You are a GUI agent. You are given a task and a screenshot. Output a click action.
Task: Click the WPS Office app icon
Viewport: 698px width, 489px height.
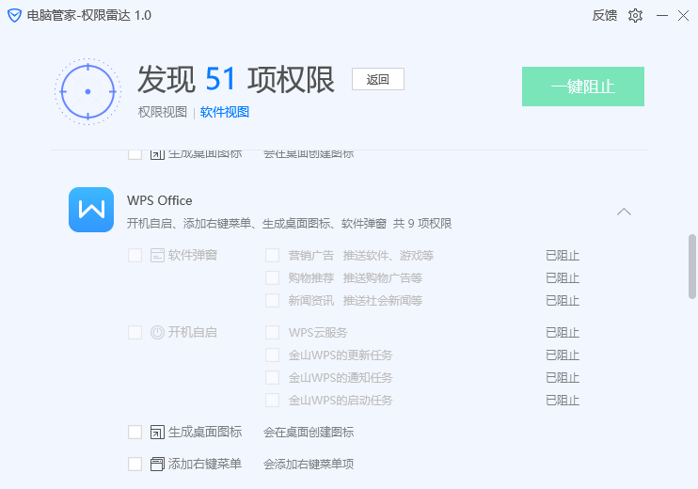pos(91,210)
